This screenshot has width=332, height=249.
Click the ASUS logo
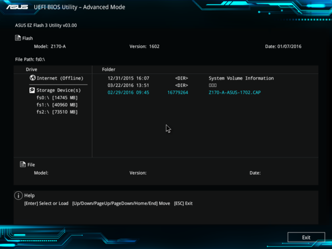click(x=17, y=7)
